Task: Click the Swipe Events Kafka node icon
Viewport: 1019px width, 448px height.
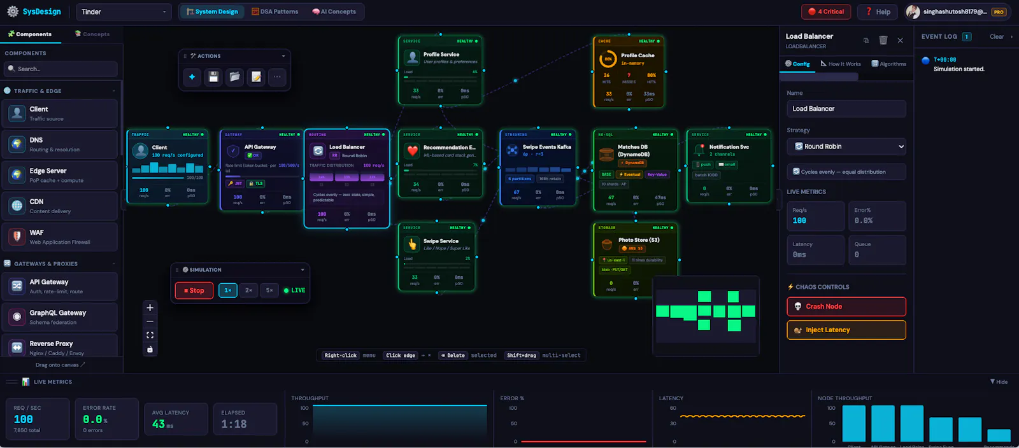Action: (513, 150)
